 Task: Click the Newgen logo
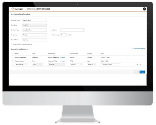pos(17,9)
